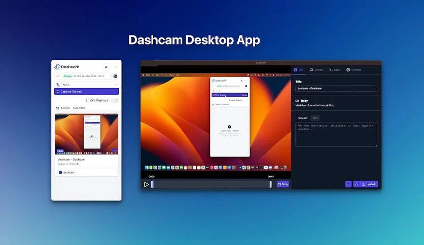
Task: Open the three-dot menu on the clip thumbnail
Action: tap(115, 150)
